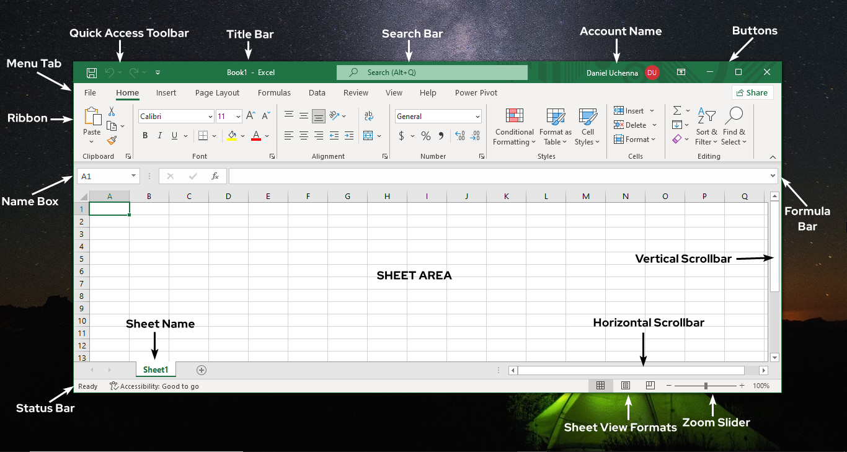Click the Save icon in Quick Access Toolbar

tap(91, 72)
